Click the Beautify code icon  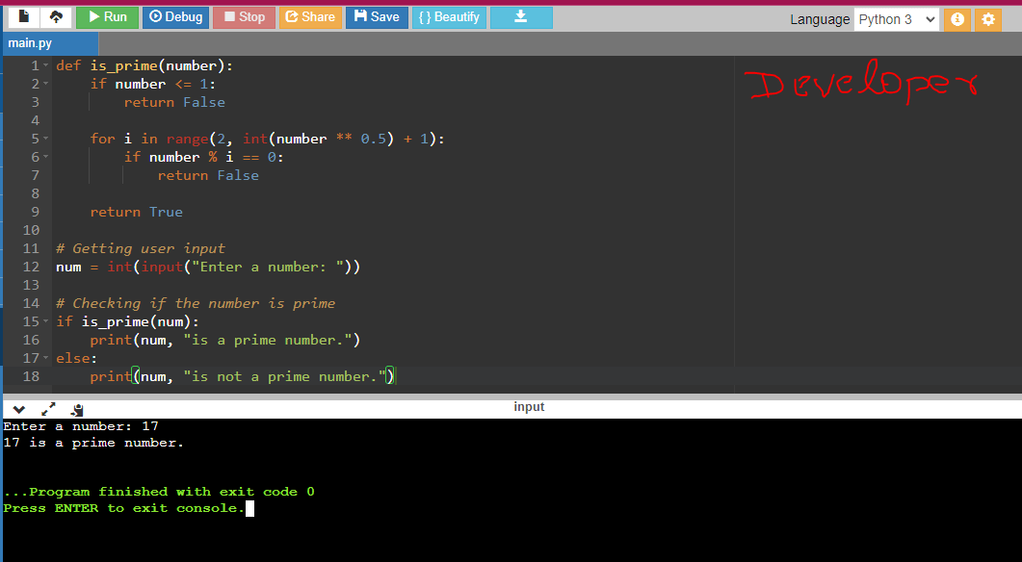pyautogui.click(x=449, y=16)
